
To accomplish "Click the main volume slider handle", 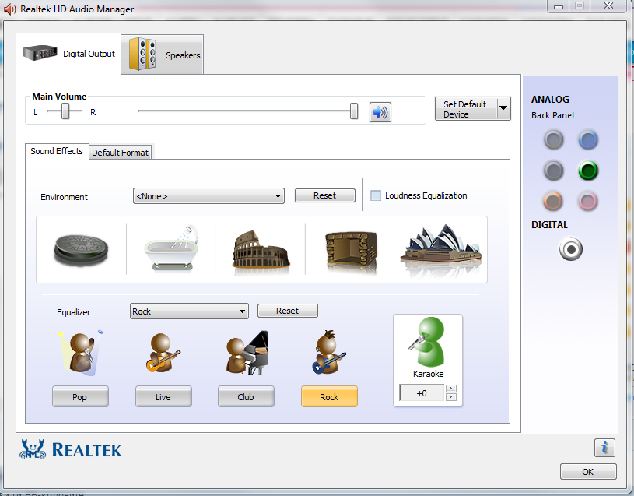I will (354, 111).
